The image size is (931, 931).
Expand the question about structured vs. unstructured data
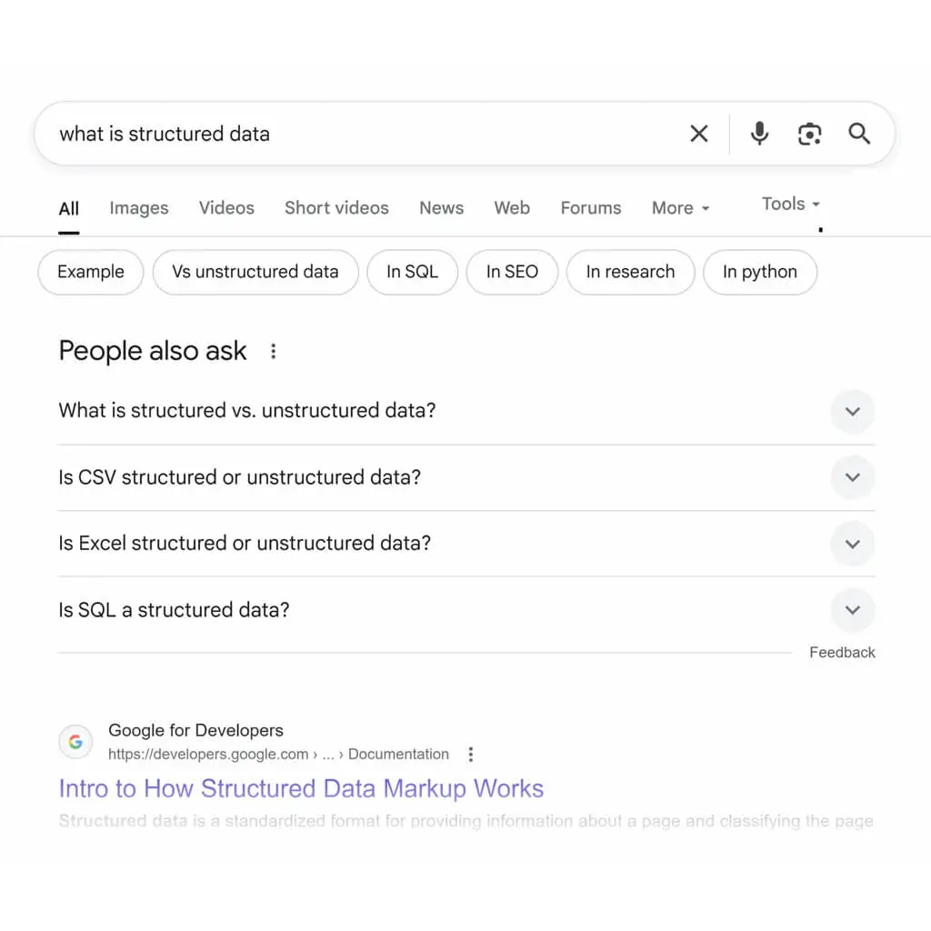(853, 411)
